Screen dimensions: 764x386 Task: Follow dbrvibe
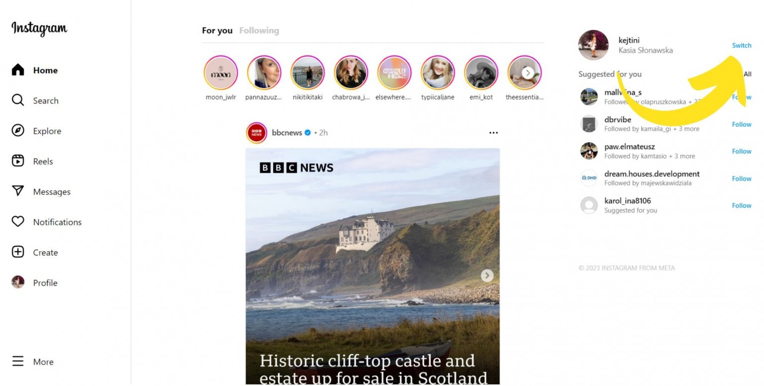coord(742,124)
